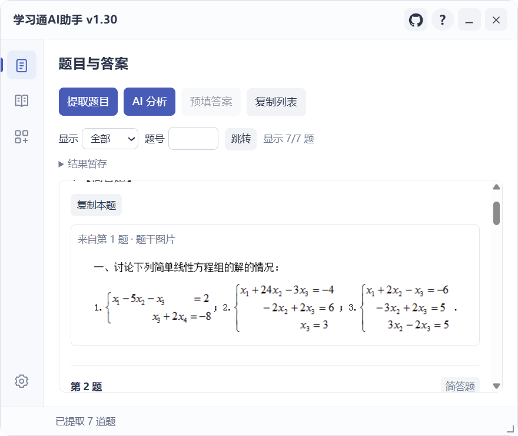
Task: Click the 第 2 题 heading
Action: coord(86,387)
